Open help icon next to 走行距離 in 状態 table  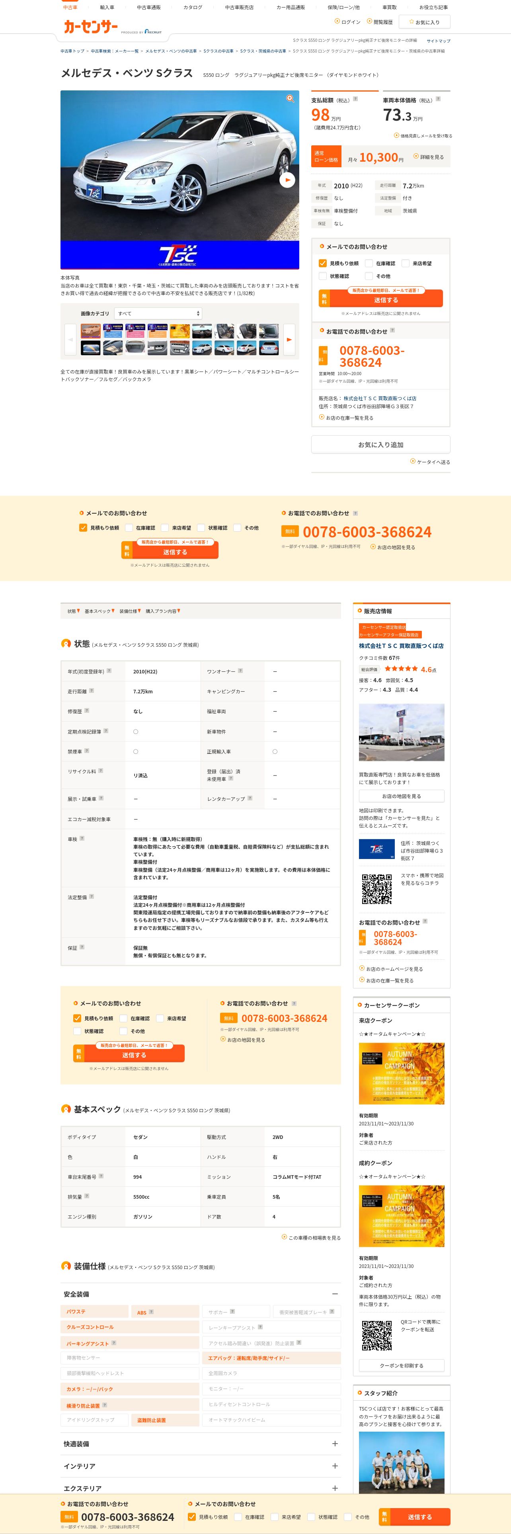(x=91, y=691)
